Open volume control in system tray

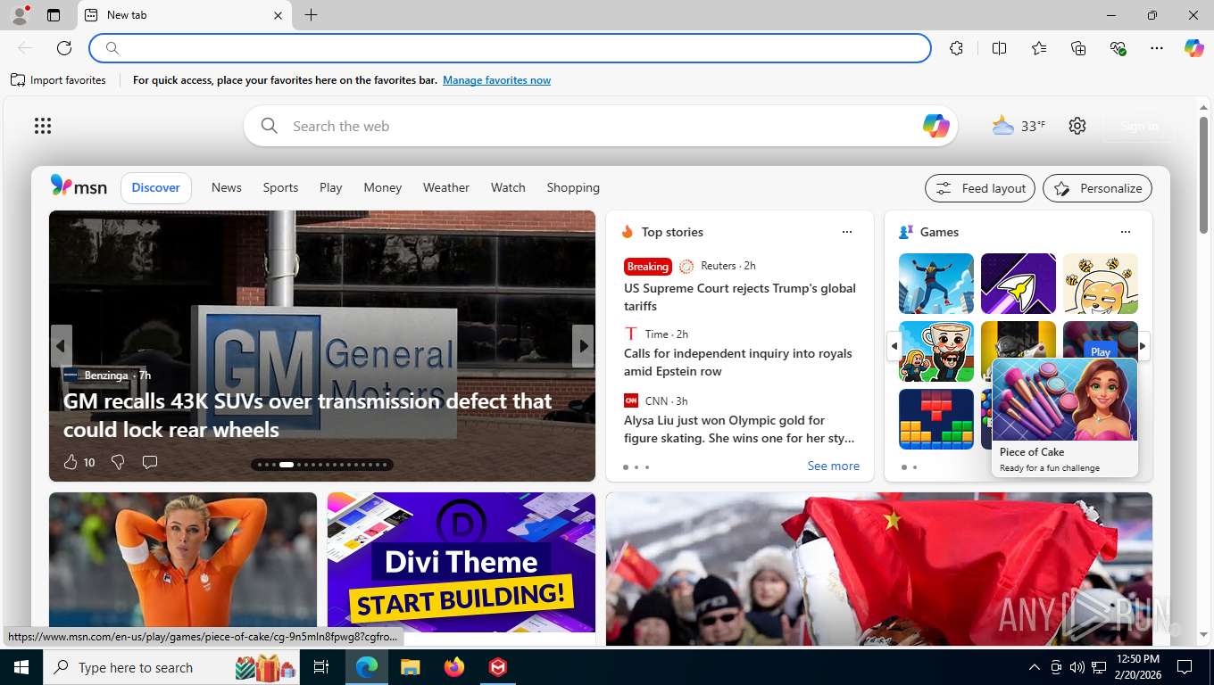pos(1077,667)
